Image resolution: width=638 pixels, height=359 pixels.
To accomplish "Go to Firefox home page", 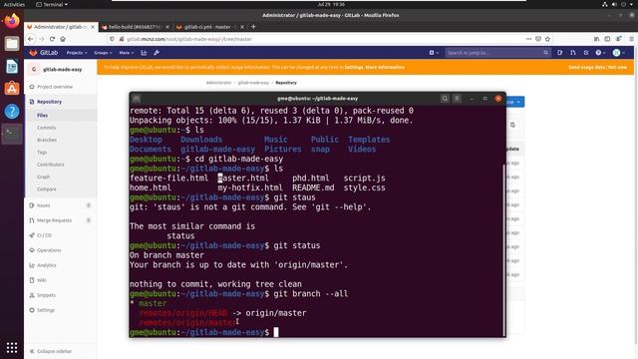I will click(x=63, y=39).
